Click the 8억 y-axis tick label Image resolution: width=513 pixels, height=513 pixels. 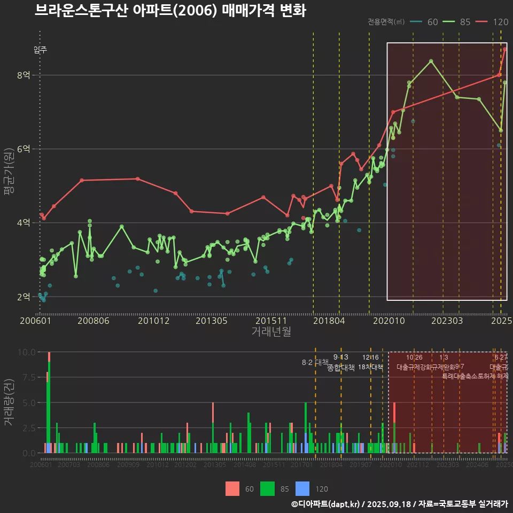[x=24, y=75]
